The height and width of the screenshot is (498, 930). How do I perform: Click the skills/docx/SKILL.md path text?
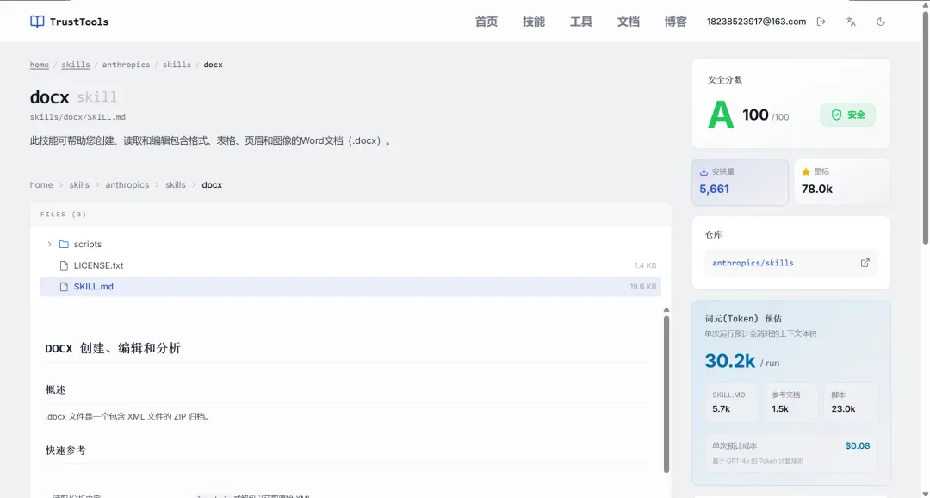[x=77, y=117]
